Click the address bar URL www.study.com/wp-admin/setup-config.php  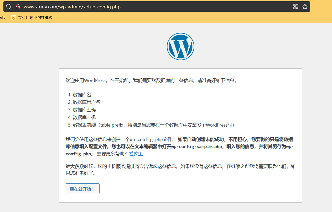(72, 7)
